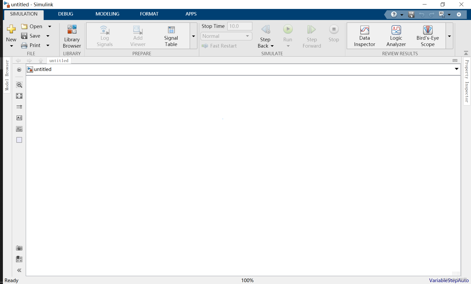Click the Stop Time input field
This screenshot has width=471, height=284.
click(240, 26)
